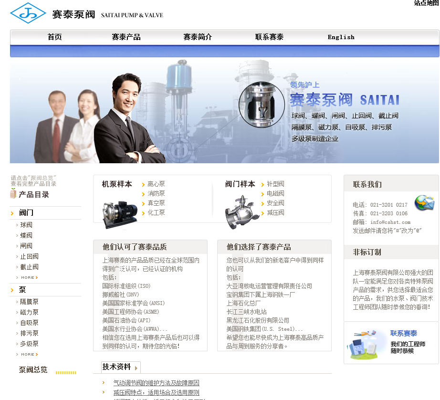Image resolution: width=440 pixels, height=400 pixels.
Task: Click MORE under the 泵 list
Action: [x=30, y=355]
